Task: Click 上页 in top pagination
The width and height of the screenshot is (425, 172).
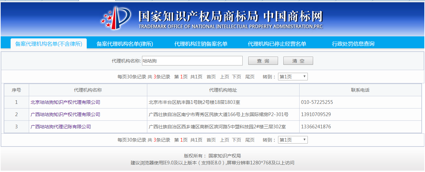Action: [224, 77]
